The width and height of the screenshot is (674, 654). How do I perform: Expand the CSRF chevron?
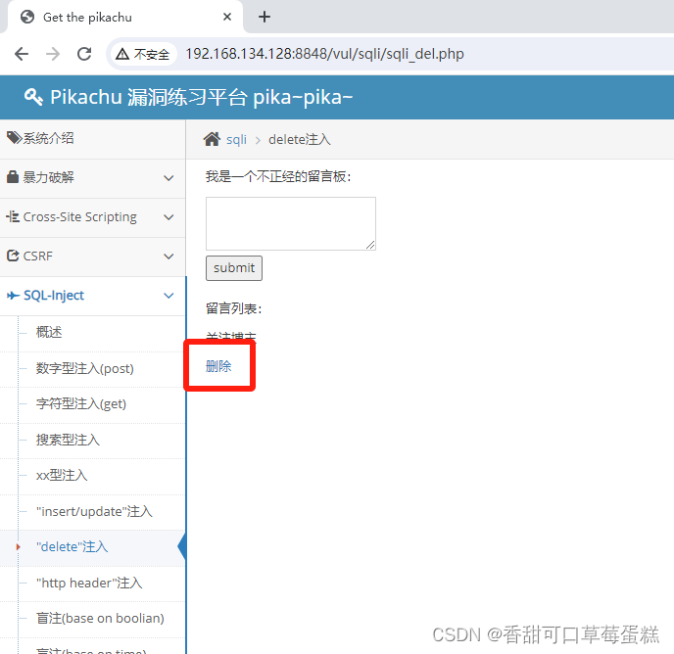(x=168, y=257)
